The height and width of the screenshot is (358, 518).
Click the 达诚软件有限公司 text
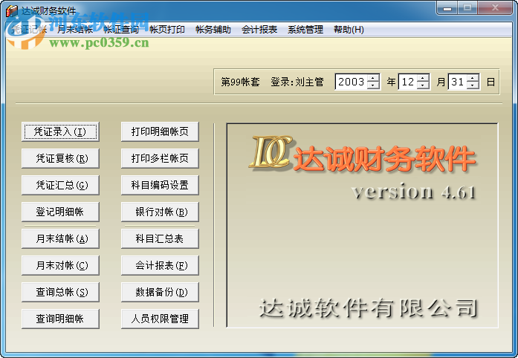pyautogui.click(x=368, y=308)
